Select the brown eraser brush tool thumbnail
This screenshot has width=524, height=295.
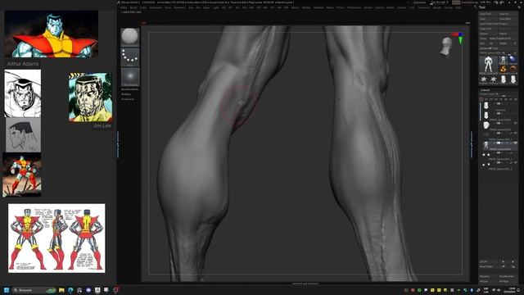pos(513,70)
